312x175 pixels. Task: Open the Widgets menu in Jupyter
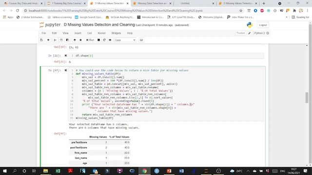pyautogui.click(x=116, y=33)
